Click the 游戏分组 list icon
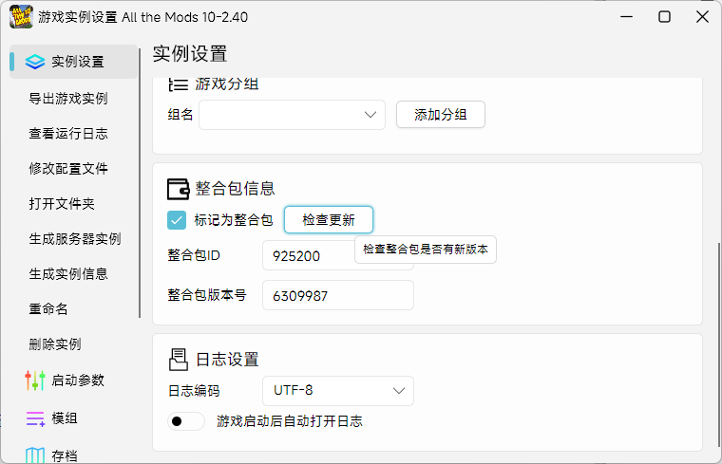The width and height of the screenshot is (722, 464). pyautogui.click(x=178, y=84)
